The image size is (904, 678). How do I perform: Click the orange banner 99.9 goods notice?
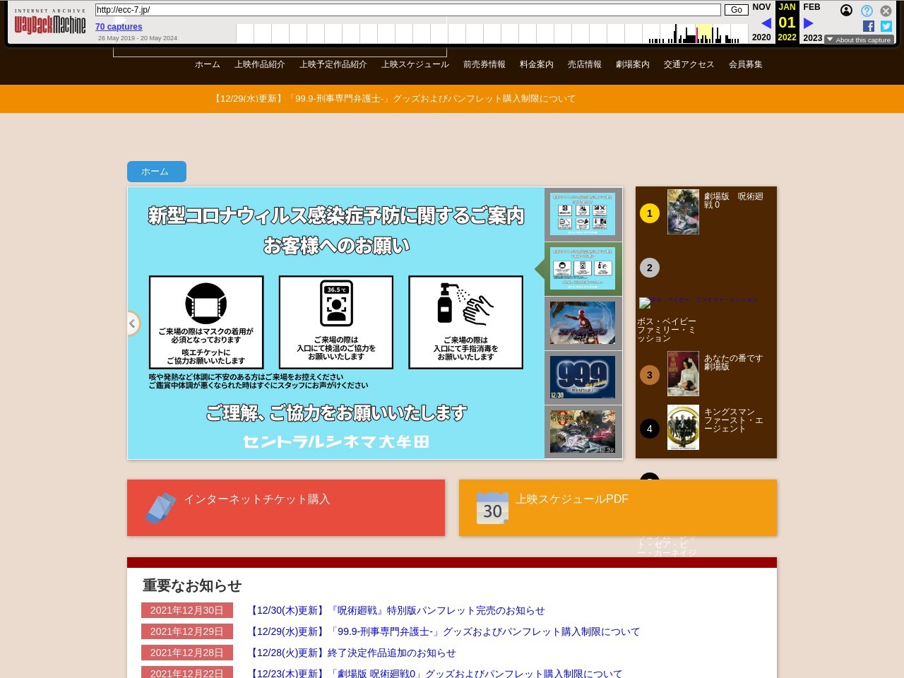(x=394, y=99)
